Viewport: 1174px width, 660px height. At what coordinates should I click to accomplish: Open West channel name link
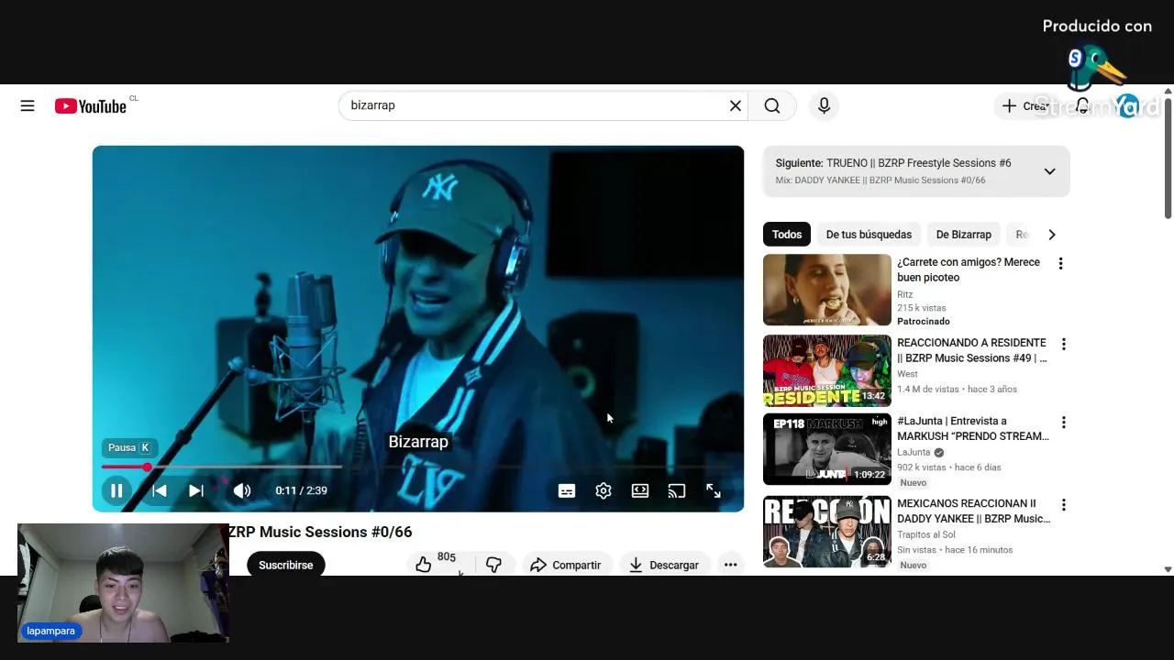[907, 374]
